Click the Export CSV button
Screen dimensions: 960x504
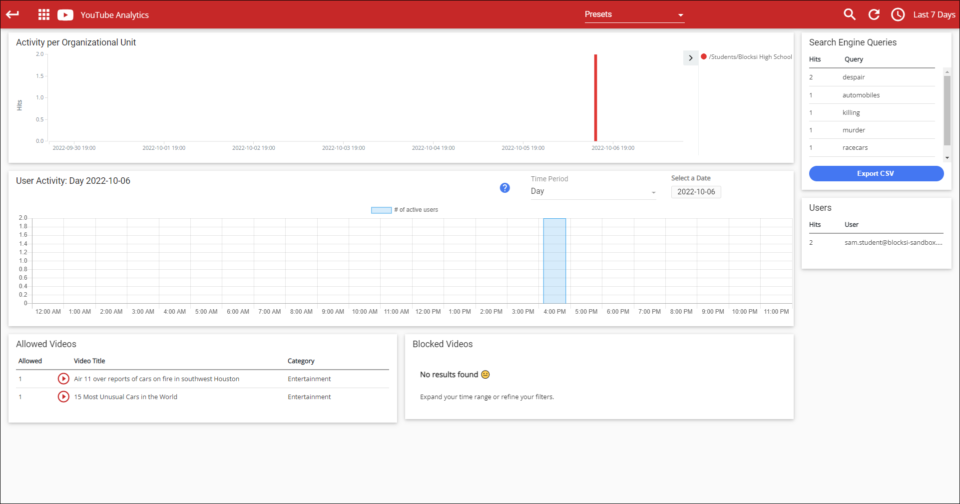[x=876, y=173]
